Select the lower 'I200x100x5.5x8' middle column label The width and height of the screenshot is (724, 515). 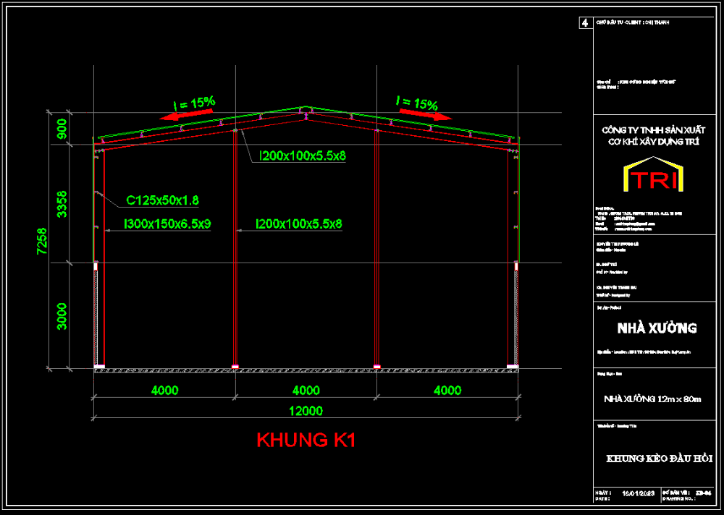pyautogui.click(x=299, y=224)
